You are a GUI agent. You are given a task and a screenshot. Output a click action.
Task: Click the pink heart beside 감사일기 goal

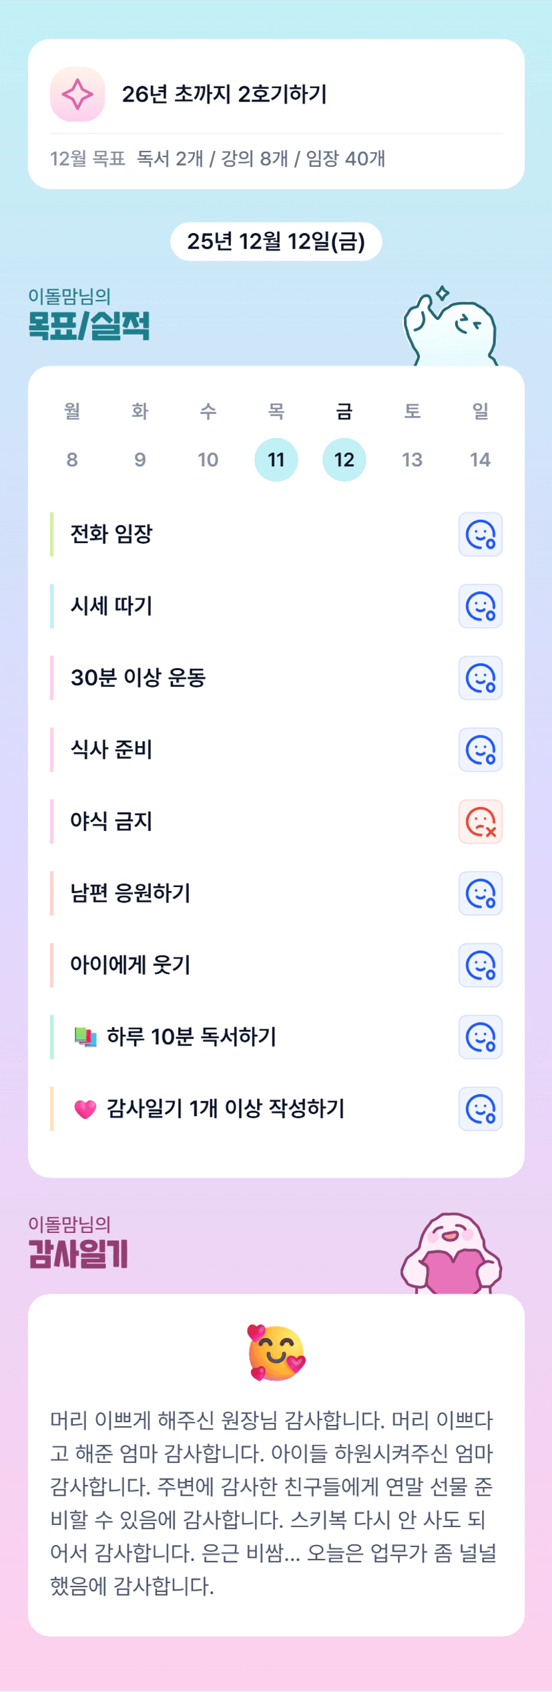click(x=85, y=1109)
